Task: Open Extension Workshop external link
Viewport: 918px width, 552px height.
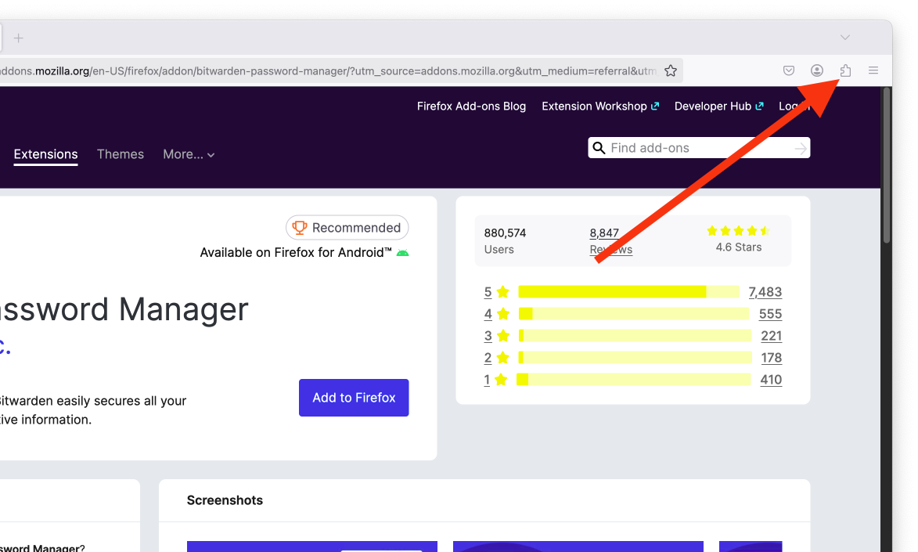Action: [600, 106]
